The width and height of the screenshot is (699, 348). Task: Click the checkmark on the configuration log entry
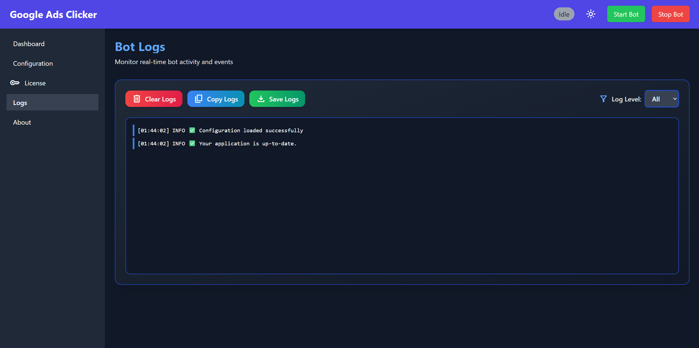click(192, 130)
